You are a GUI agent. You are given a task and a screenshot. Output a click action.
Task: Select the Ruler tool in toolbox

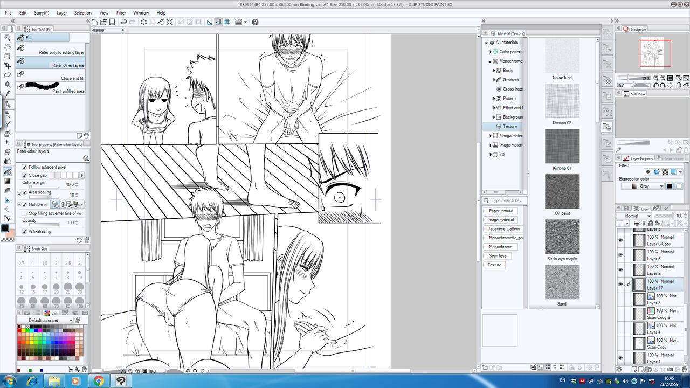click(8, 200)
